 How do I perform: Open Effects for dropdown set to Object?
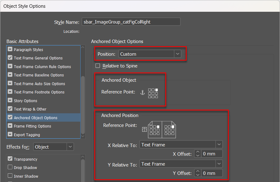pyautogui.click(x=54, y=147)
